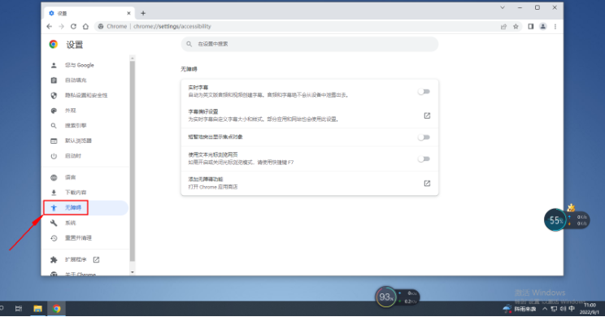The image size is (605, 317).
Task: Click the Chrome taskbar icon
Action: point(57,309)
